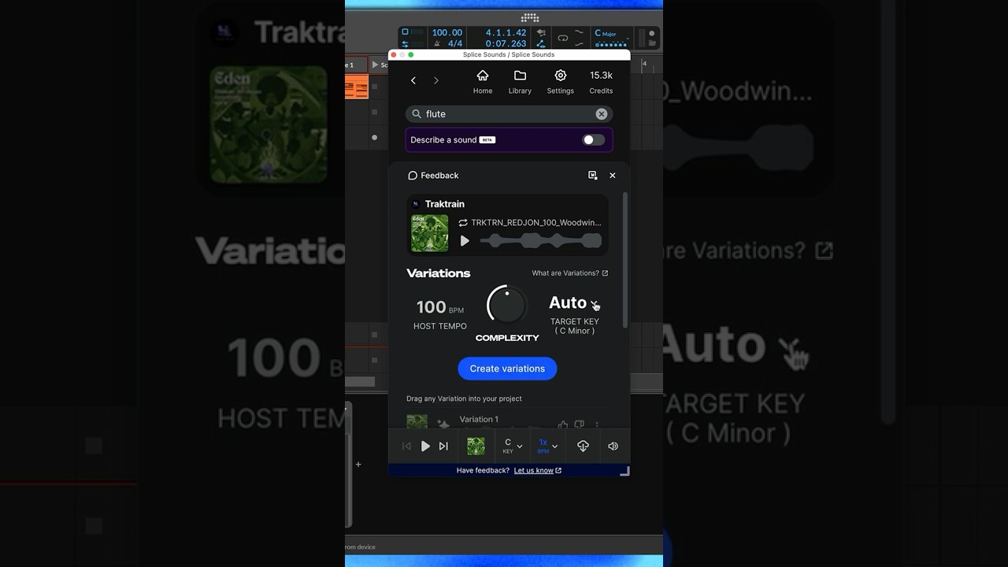Toggle the DAW loop button
Viewport: 1008px width, 567px height.
pos(562,38)
